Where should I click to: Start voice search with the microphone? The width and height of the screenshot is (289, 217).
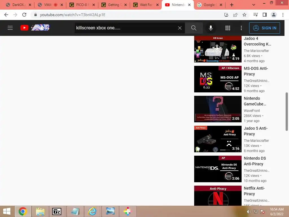[211, 28]
